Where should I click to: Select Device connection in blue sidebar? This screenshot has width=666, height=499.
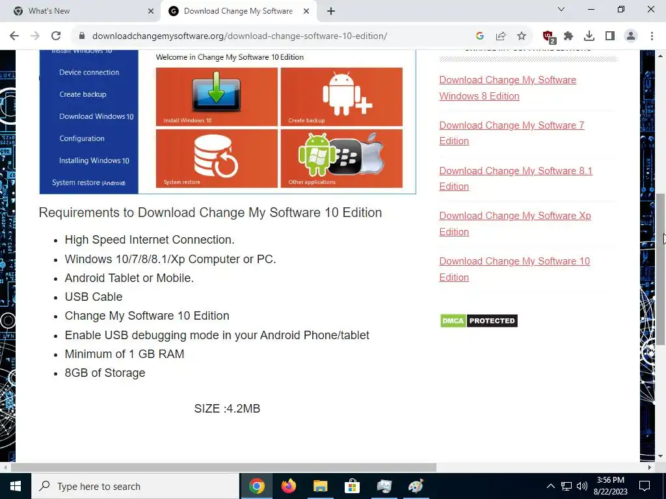(89, 72)
